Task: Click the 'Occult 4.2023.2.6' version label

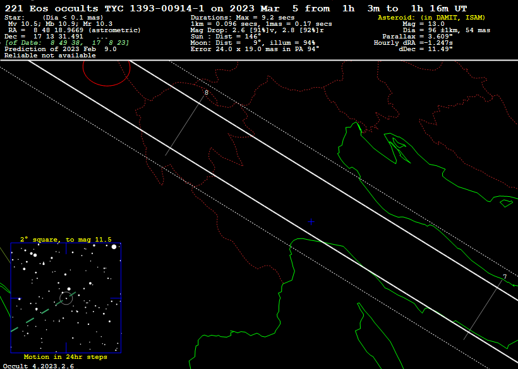Action: [x=39, y=366]
